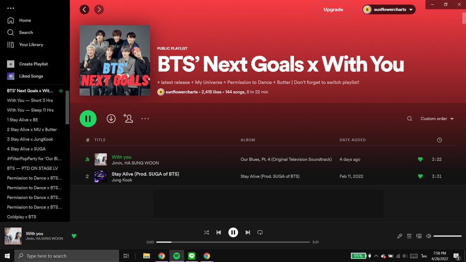Open the 1 Stay Alive x BE playlist
This screenshot has height=262, width=466.
[x=23, y=120]
